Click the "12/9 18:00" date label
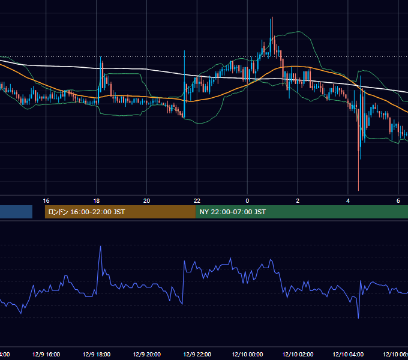 pyautogui.click(x=97, y=354)
